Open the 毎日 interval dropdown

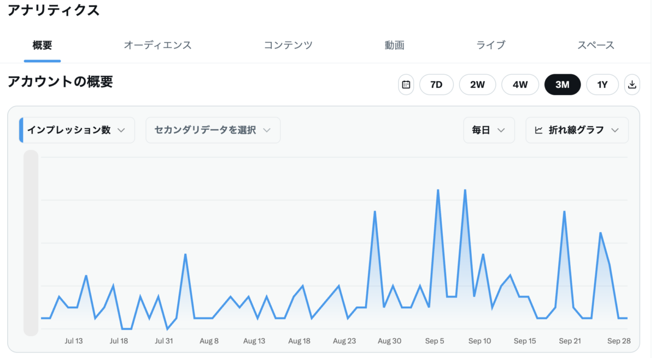point(489,130)
